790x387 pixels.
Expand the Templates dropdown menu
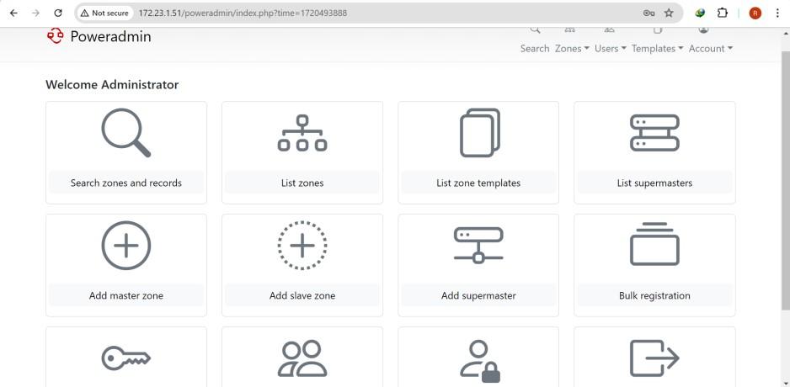pyautogui.click(x=657, y=48)
